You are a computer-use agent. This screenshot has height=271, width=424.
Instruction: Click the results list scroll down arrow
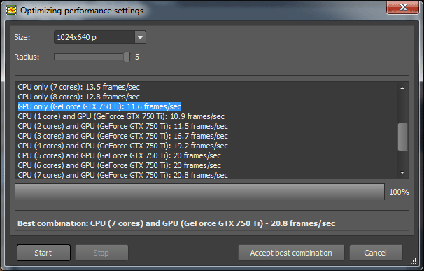tap(402, 173)
